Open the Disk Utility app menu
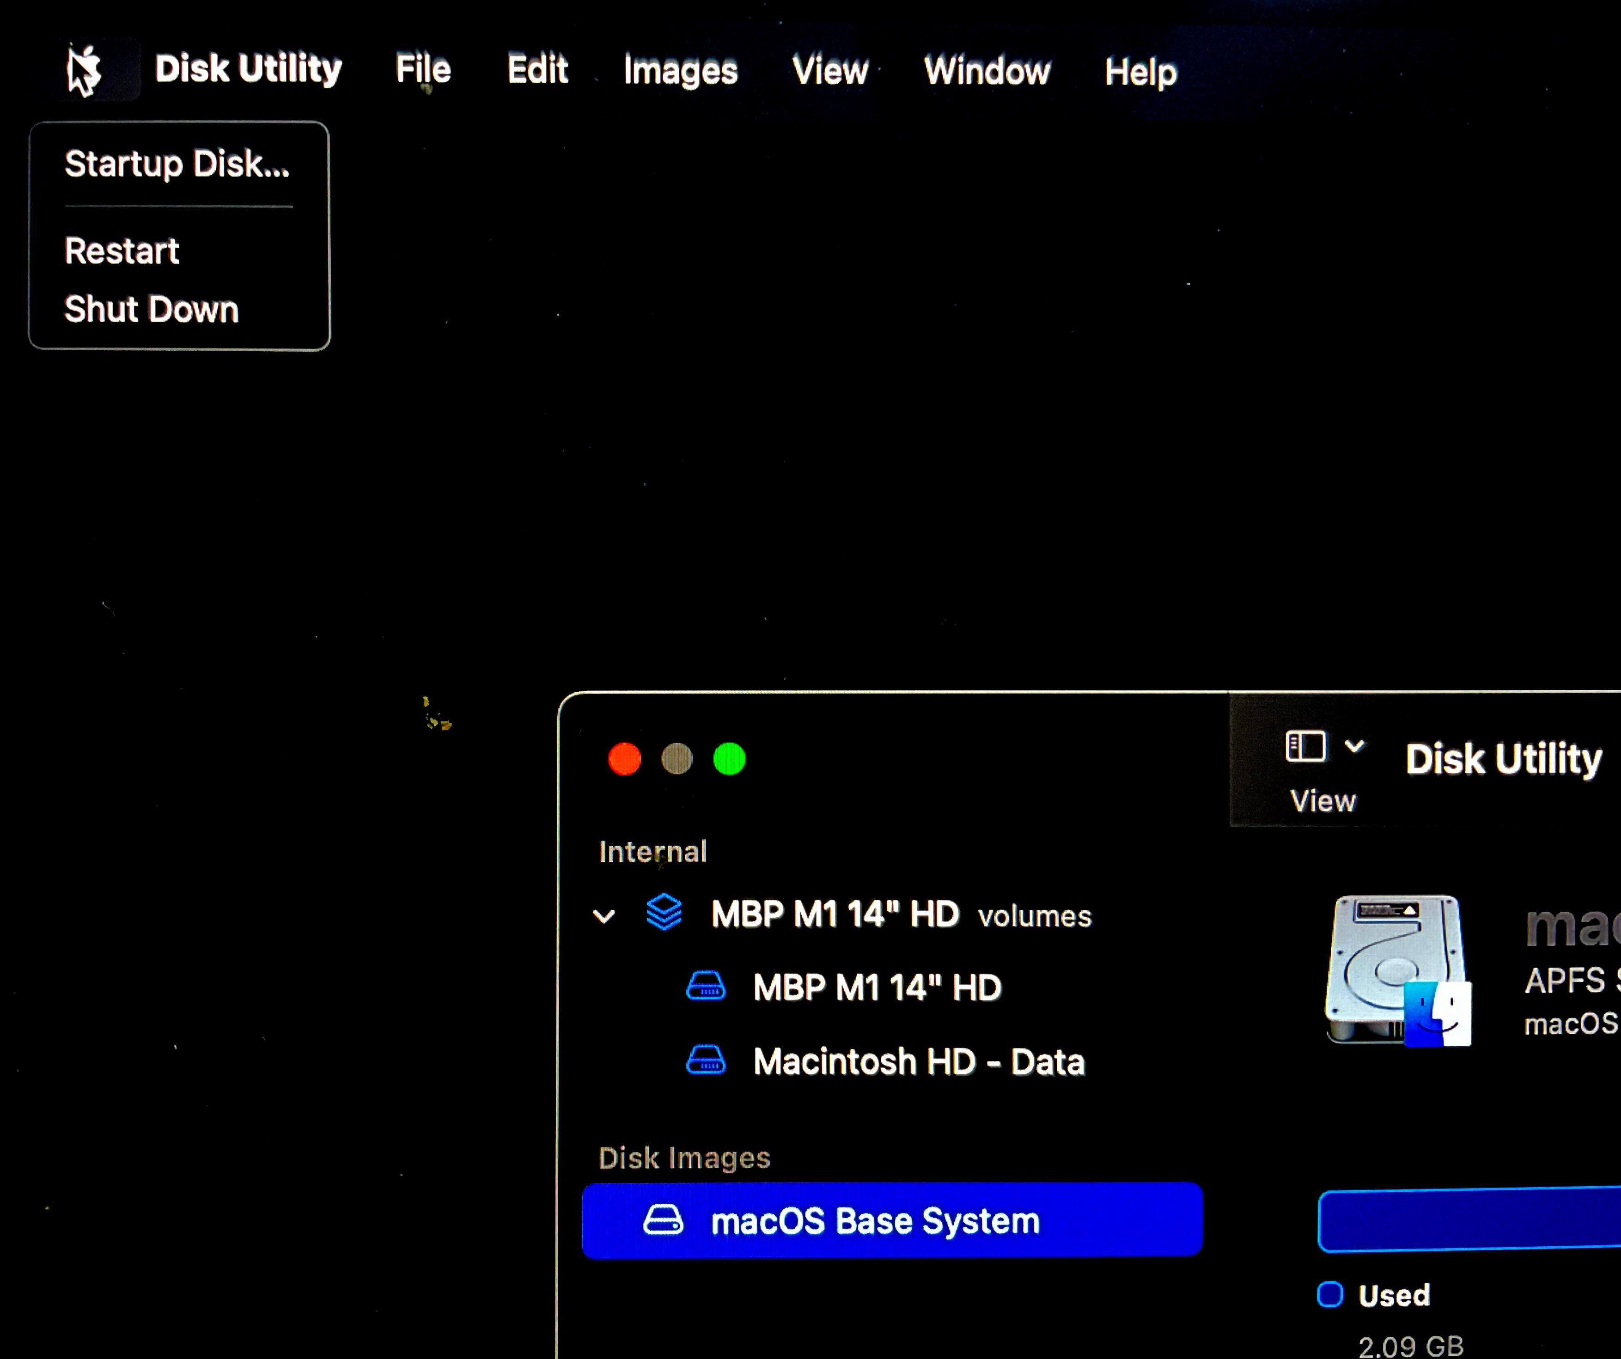 248,69
